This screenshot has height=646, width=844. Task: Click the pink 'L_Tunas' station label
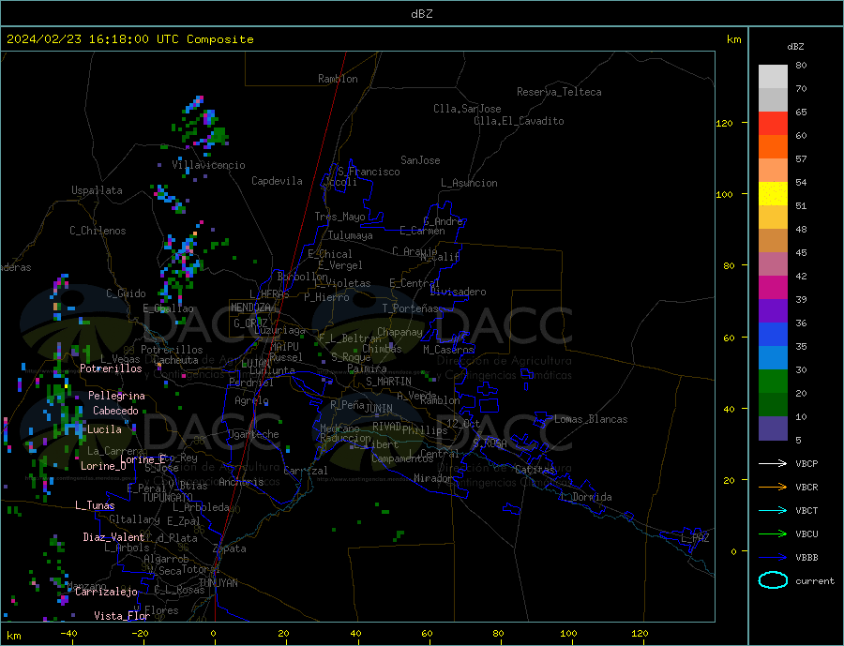click(x=95, y=505)
